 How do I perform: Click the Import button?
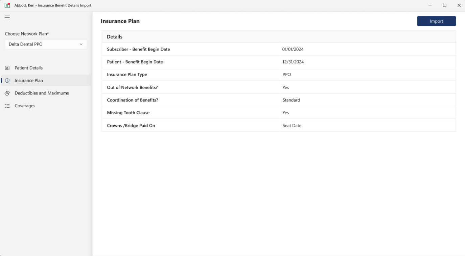tap(436, 21)
